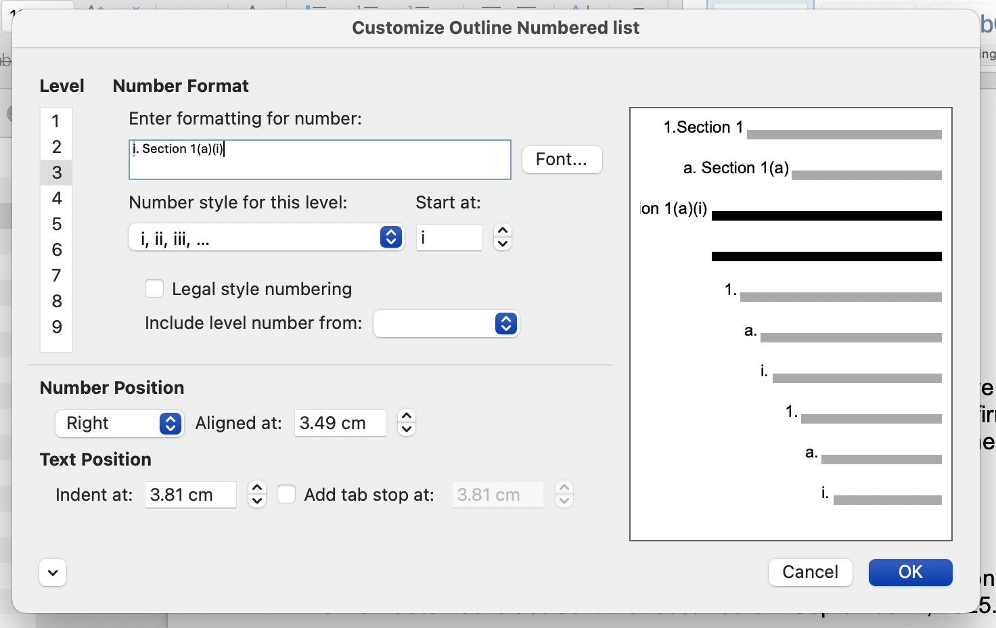The height and width of the screenshot is (628, 996).
Task: Open the Font... settings for number
Action: [562, 160]
